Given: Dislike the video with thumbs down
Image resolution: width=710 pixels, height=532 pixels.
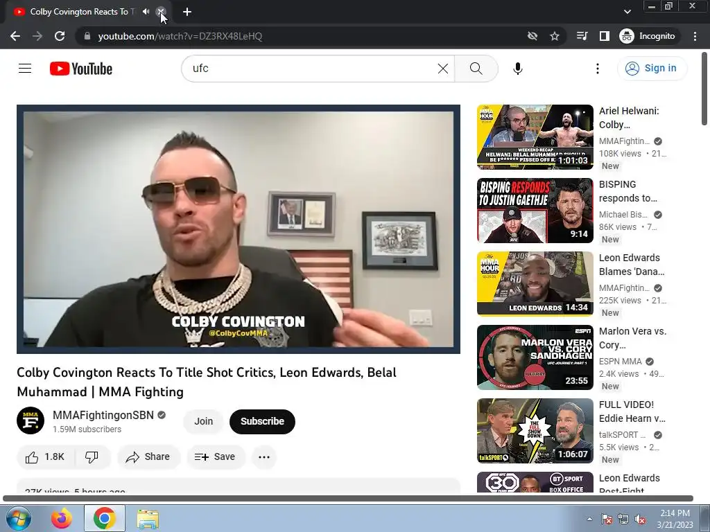Looking at the screenshot, I should [92, 457].
